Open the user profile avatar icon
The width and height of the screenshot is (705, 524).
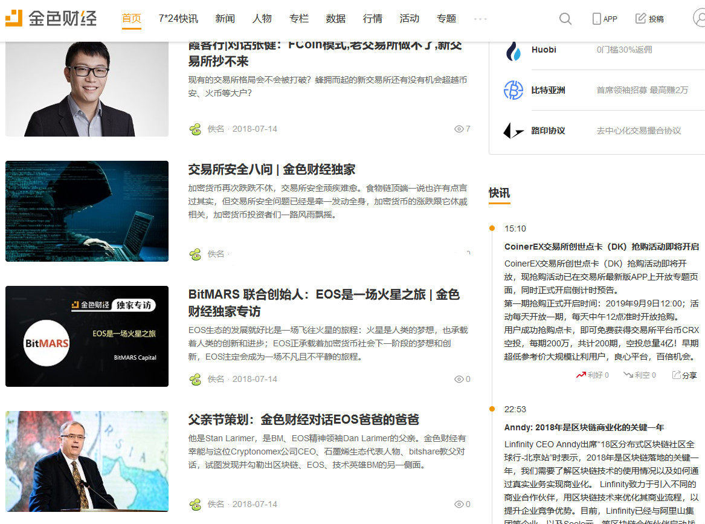[699, 19]
